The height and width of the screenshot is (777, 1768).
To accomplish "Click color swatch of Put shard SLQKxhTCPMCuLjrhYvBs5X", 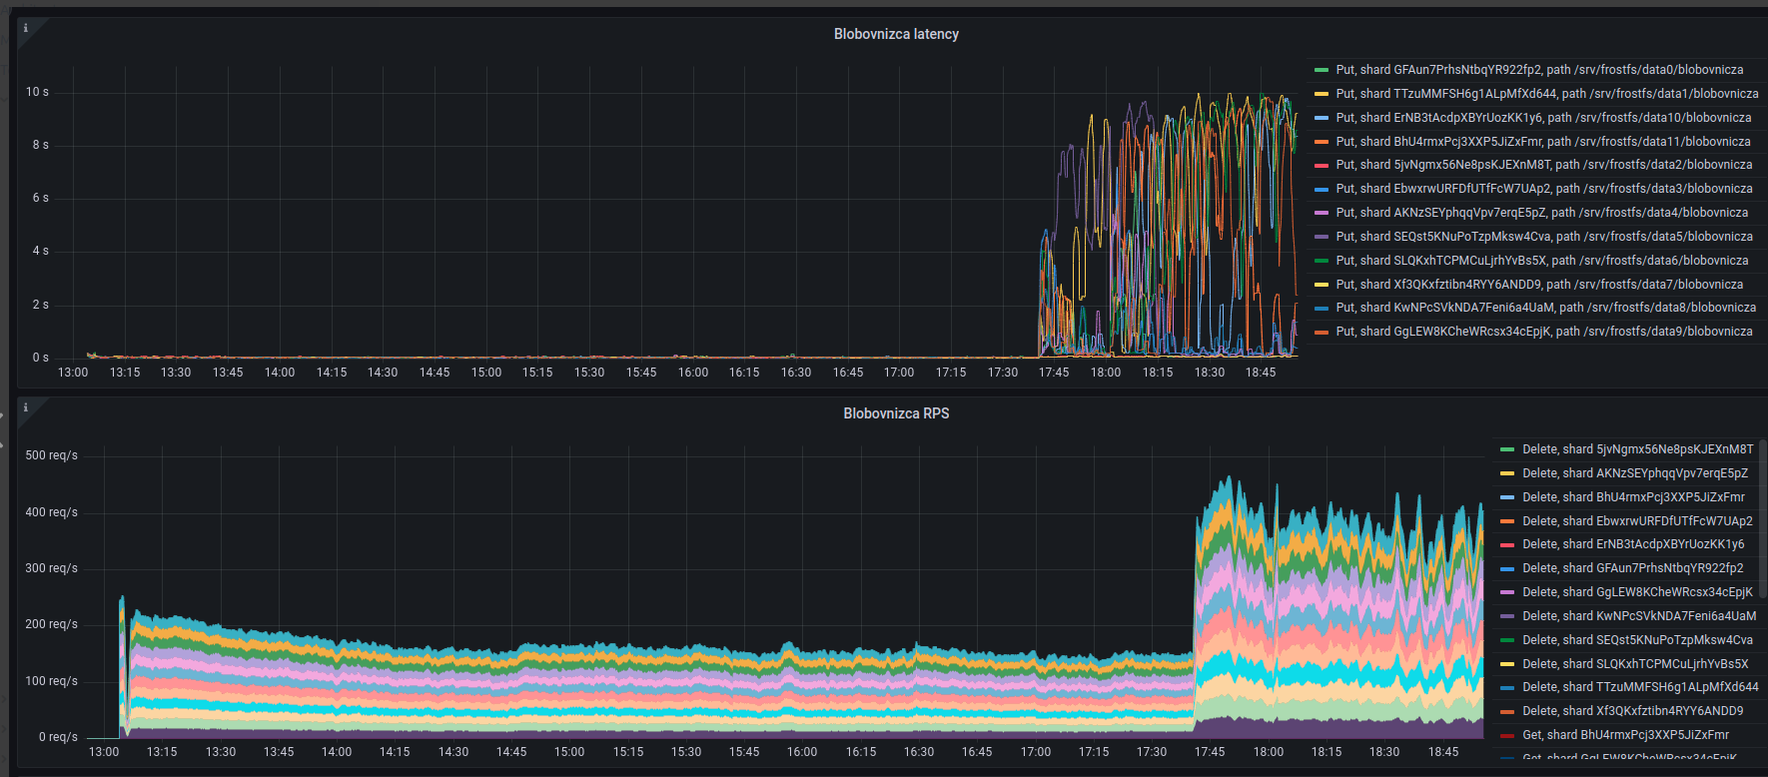I will (x=1322, y=261).
